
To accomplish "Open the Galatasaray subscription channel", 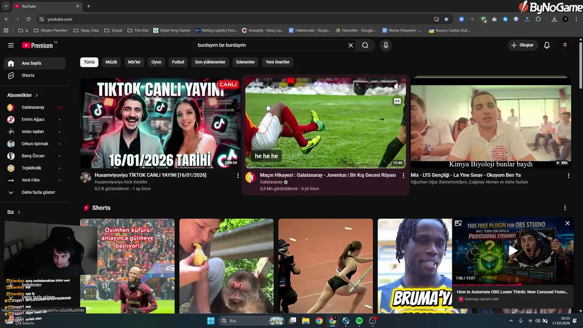I will pos(35,108).
